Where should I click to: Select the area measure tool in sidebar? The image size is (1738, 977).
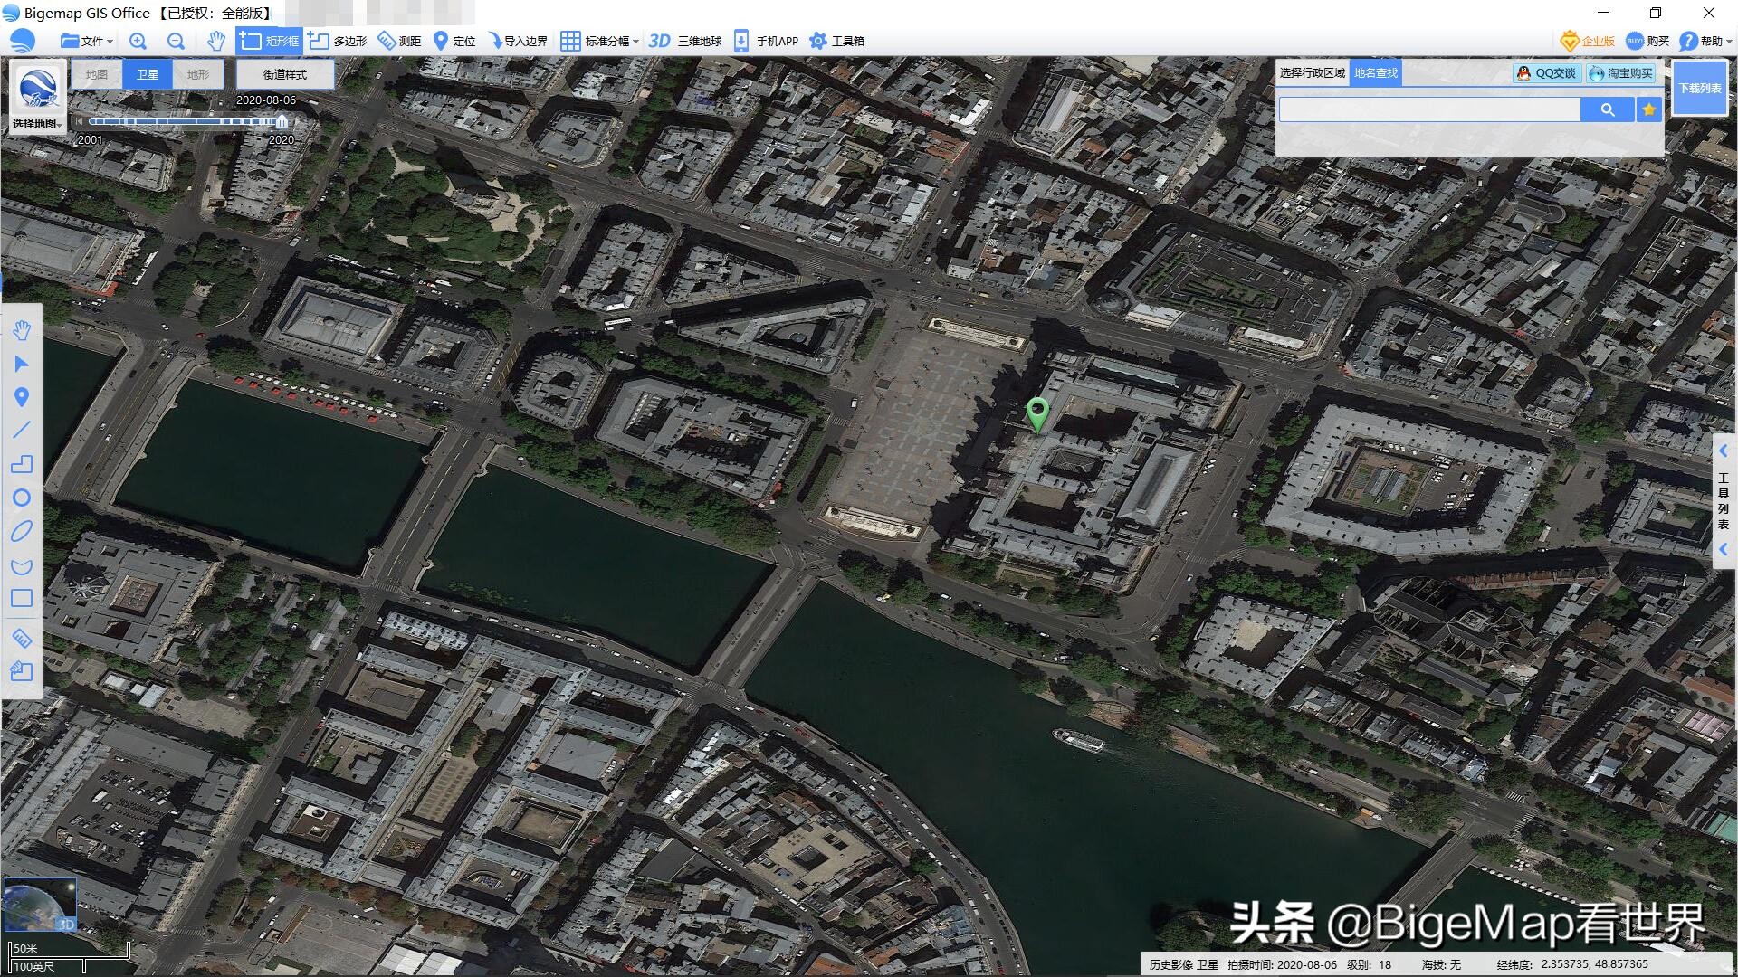tap(22, 671)
